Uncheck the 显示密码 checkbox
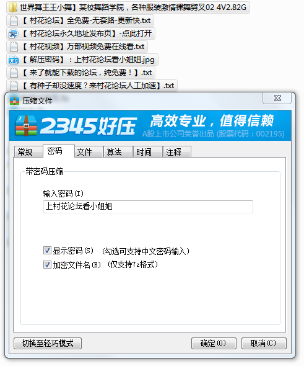This screenshot has height=366, width=304. 47,251
